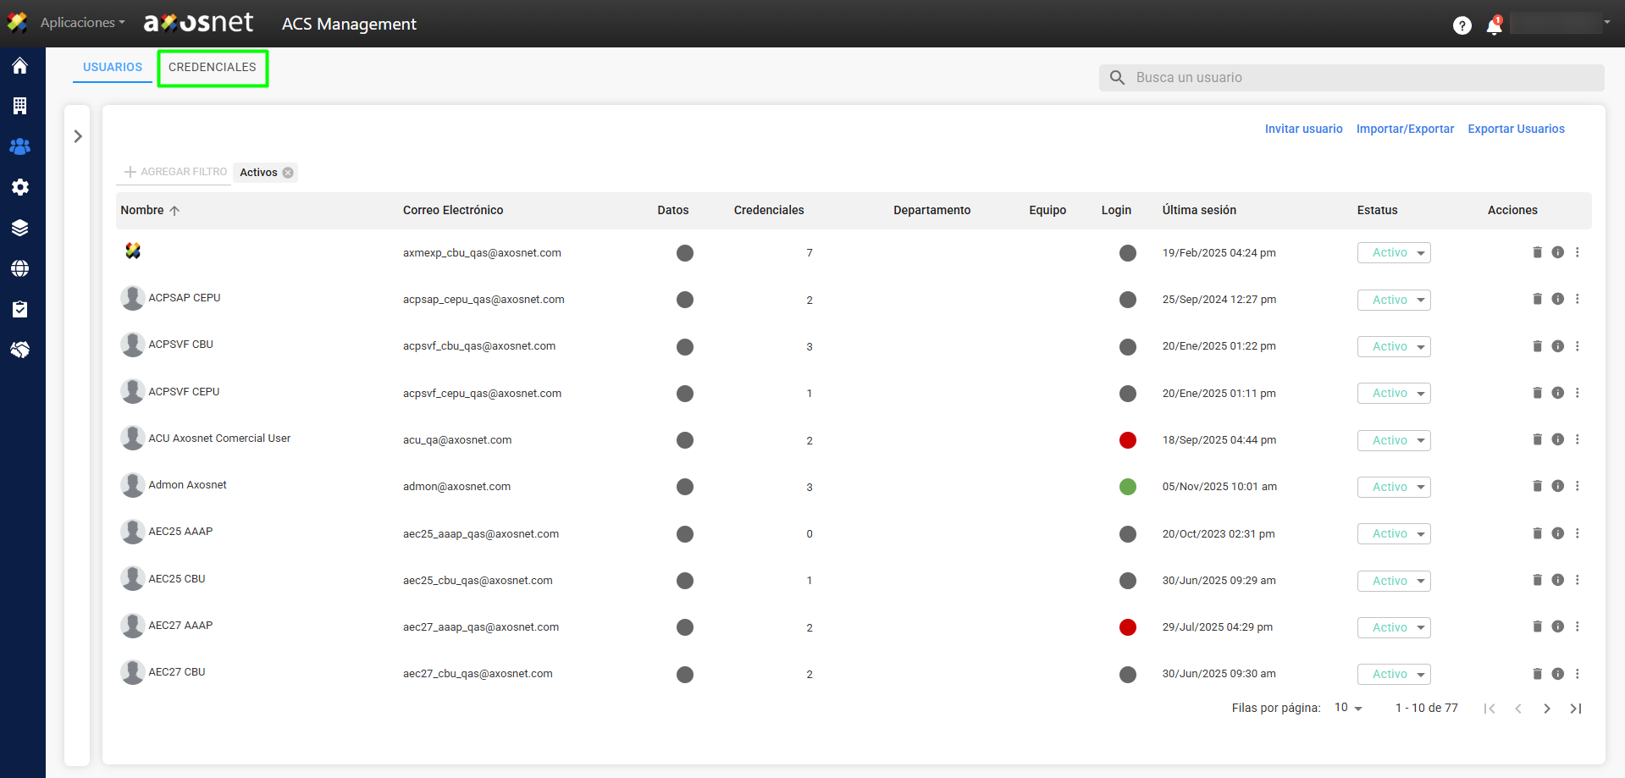Open more options for AEC27 CBU row
This screenshot has height=778, width=1625.
[1577, 674]
